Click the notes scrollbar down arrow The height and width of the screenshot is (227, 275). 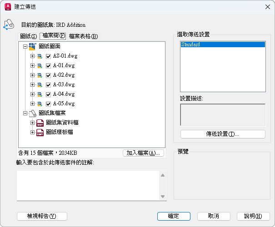163,196
